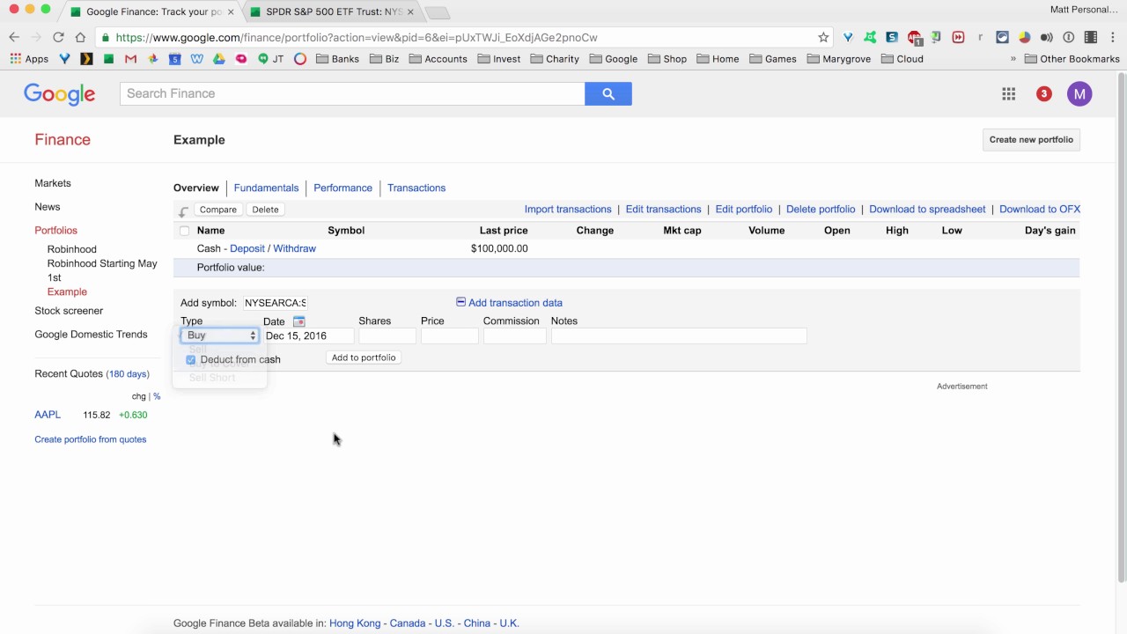Open the Banks bookmark folder

pos(337,59)
